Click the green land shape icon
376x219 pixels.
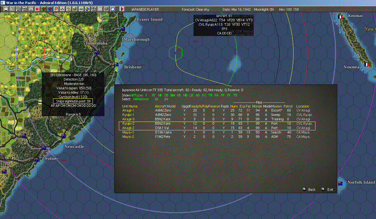[75, 9]
